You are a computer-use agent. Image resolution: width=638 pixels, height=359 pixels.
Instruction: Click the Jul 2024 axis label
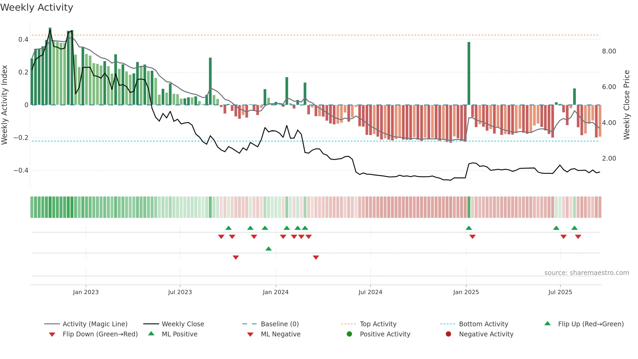click(370, 292)
